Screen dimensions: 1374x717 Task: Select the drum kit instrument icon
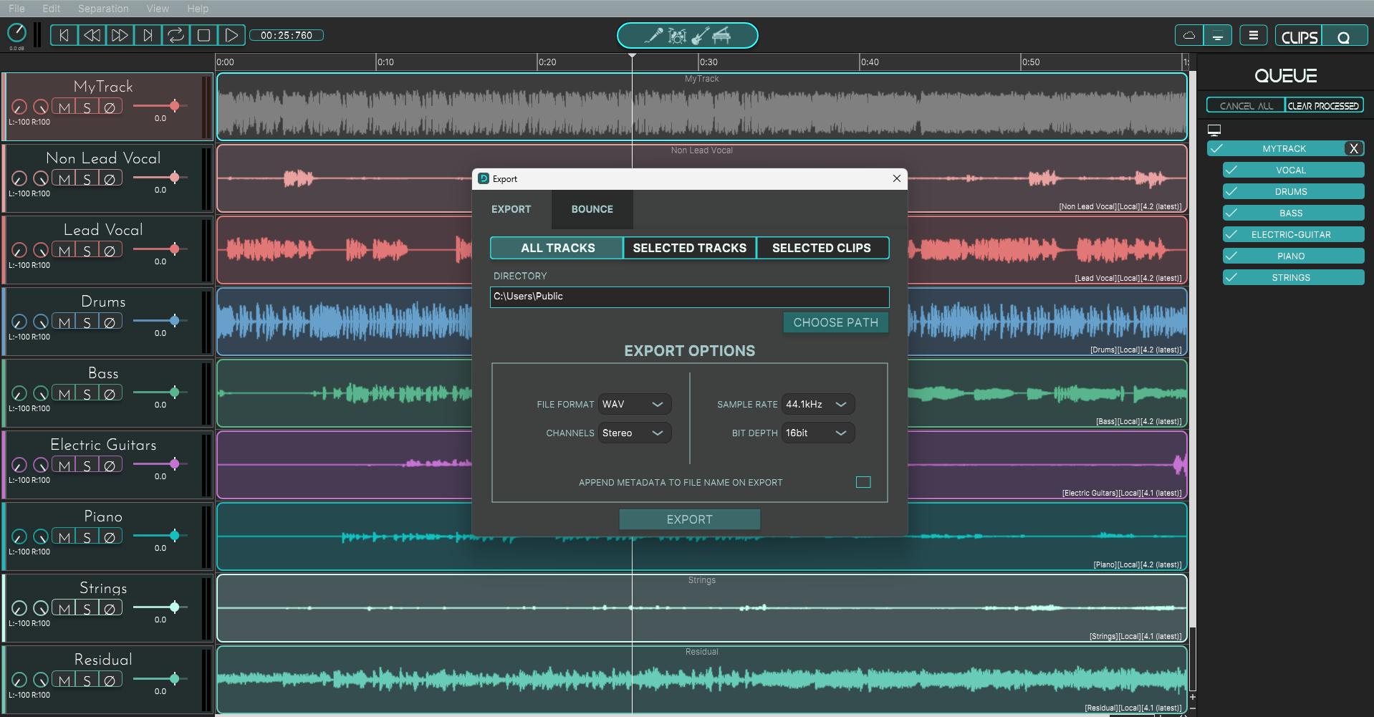tap(678, 35)
